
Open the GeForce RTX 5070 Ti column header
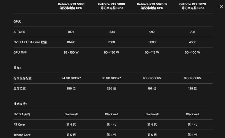pyautogui.click(x=152, y=6)
